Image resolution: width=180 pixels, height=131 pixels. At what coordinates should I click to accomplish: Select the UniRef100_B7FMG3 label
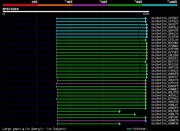165,99
